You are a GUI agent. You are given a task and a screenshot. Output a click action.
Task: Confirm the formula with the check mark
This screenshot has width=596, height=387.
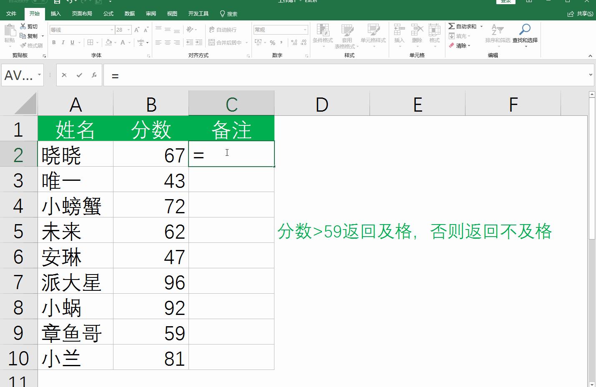click(79, 75)
